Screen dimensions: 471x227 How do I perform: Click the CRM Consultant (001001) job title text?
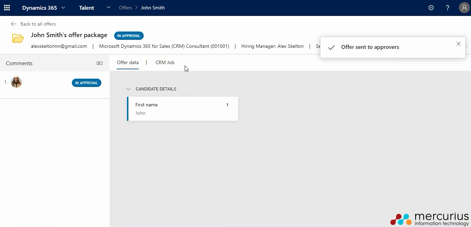pos(164,46)
